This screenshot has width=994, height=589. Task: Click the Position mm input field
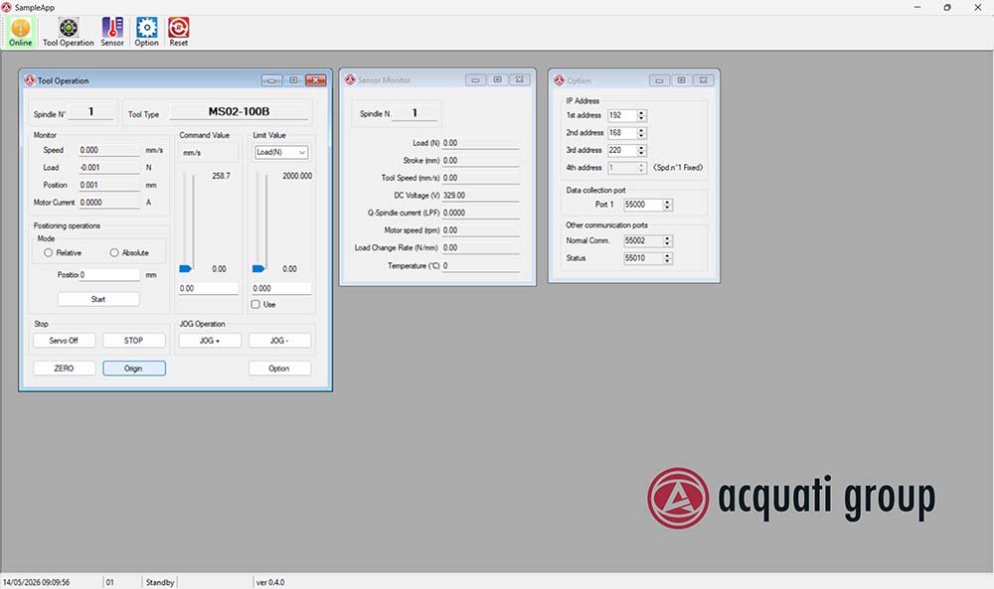tap(109, 275)
